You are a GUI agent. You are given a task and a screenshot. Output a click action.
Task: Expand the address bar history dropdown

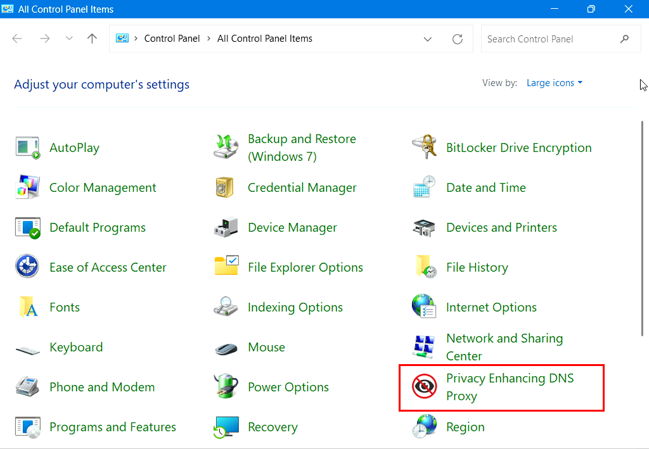428,39
